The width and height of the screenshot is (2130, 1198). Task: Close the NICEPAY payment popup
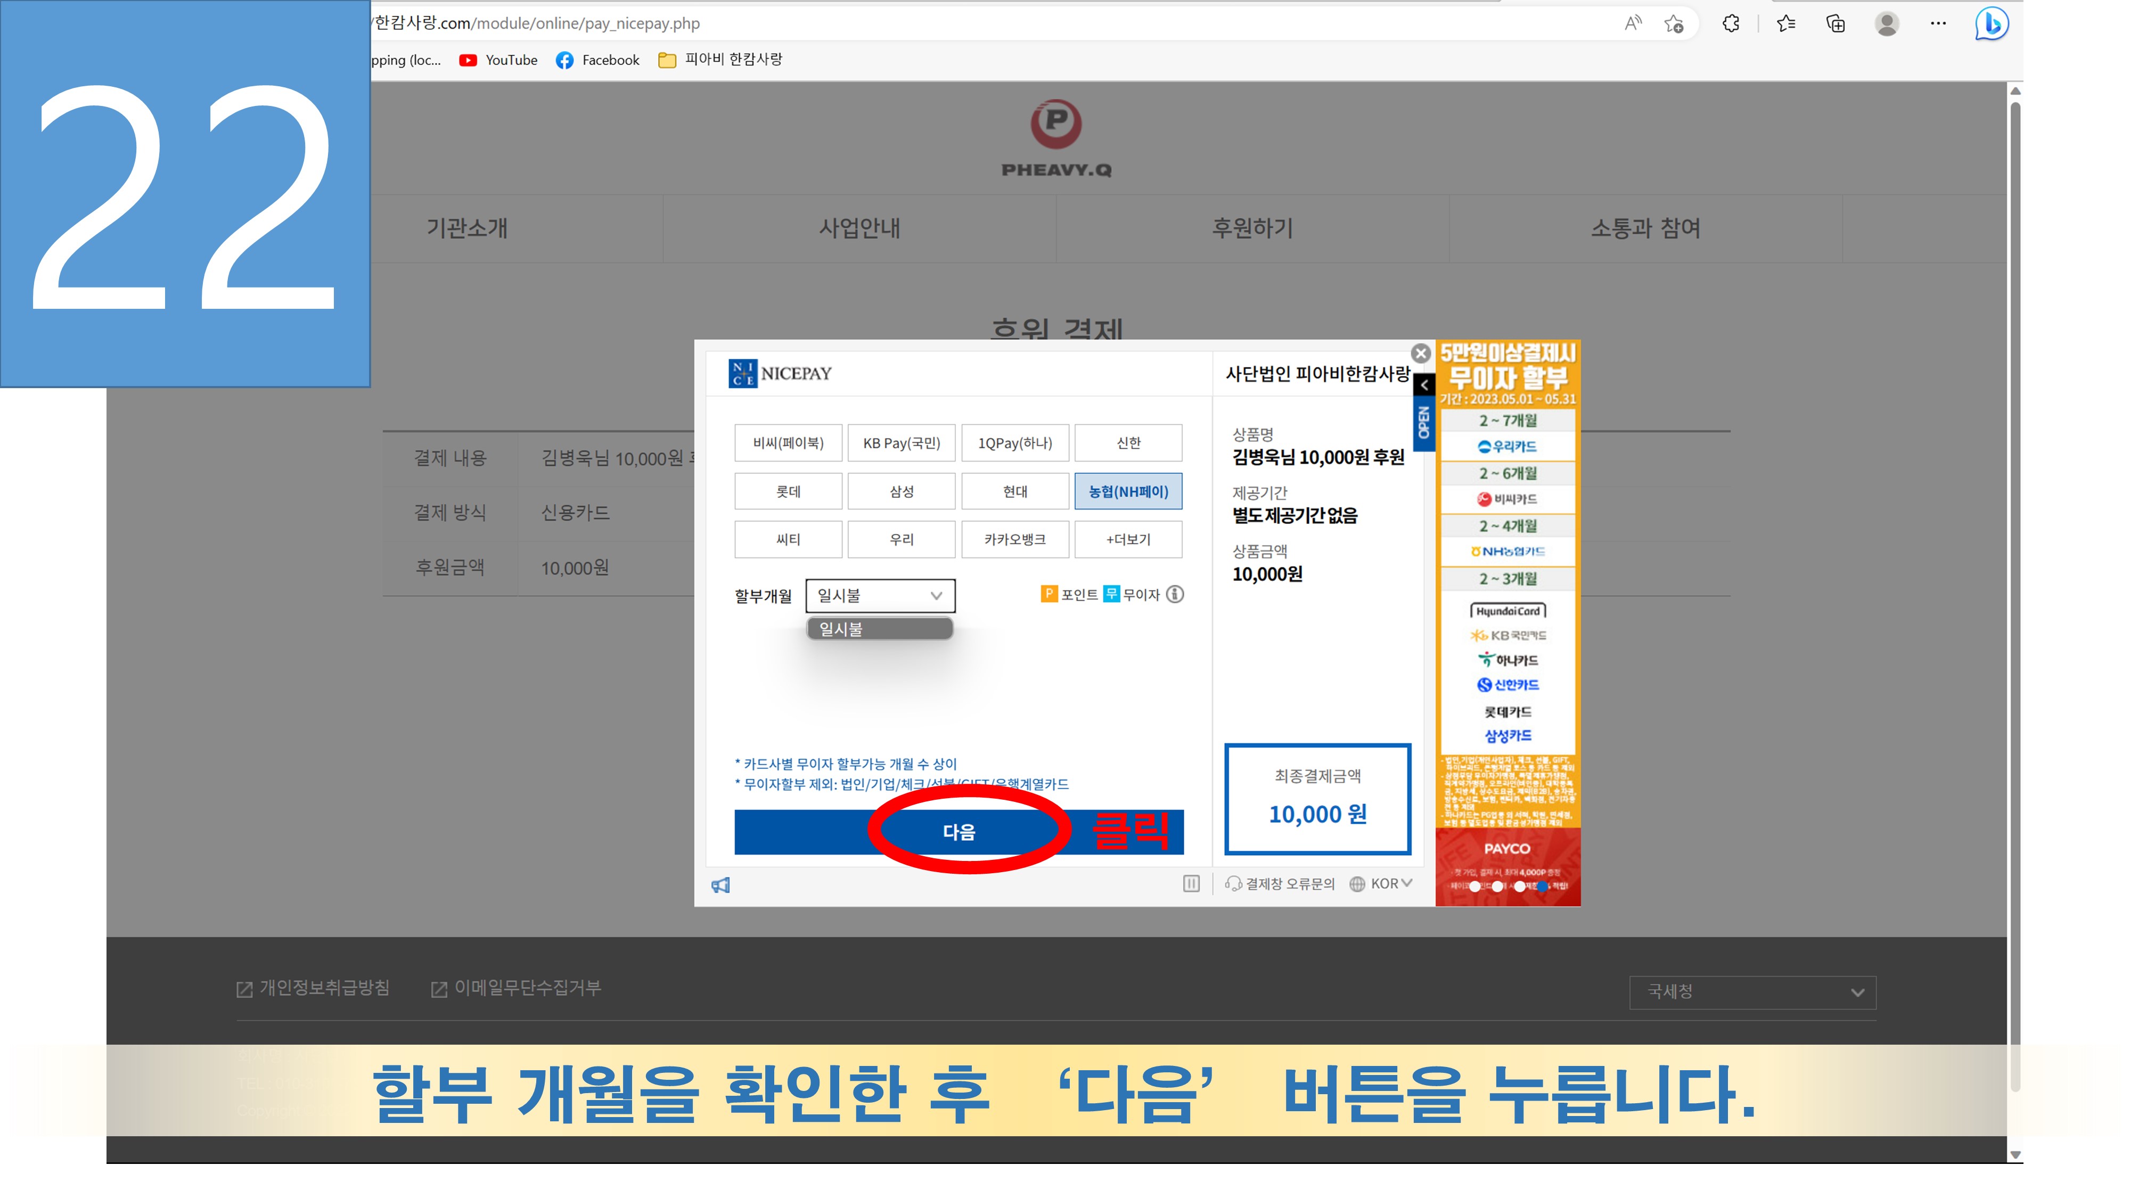coord(1421,354)
